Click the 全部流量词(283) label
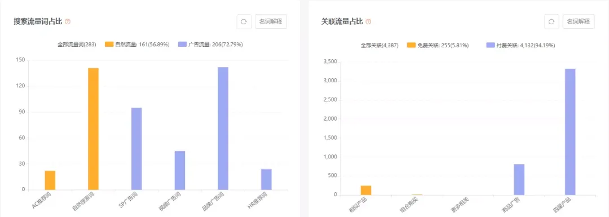The width and height of the screenshot is (609, 217). tap(77, 45)
